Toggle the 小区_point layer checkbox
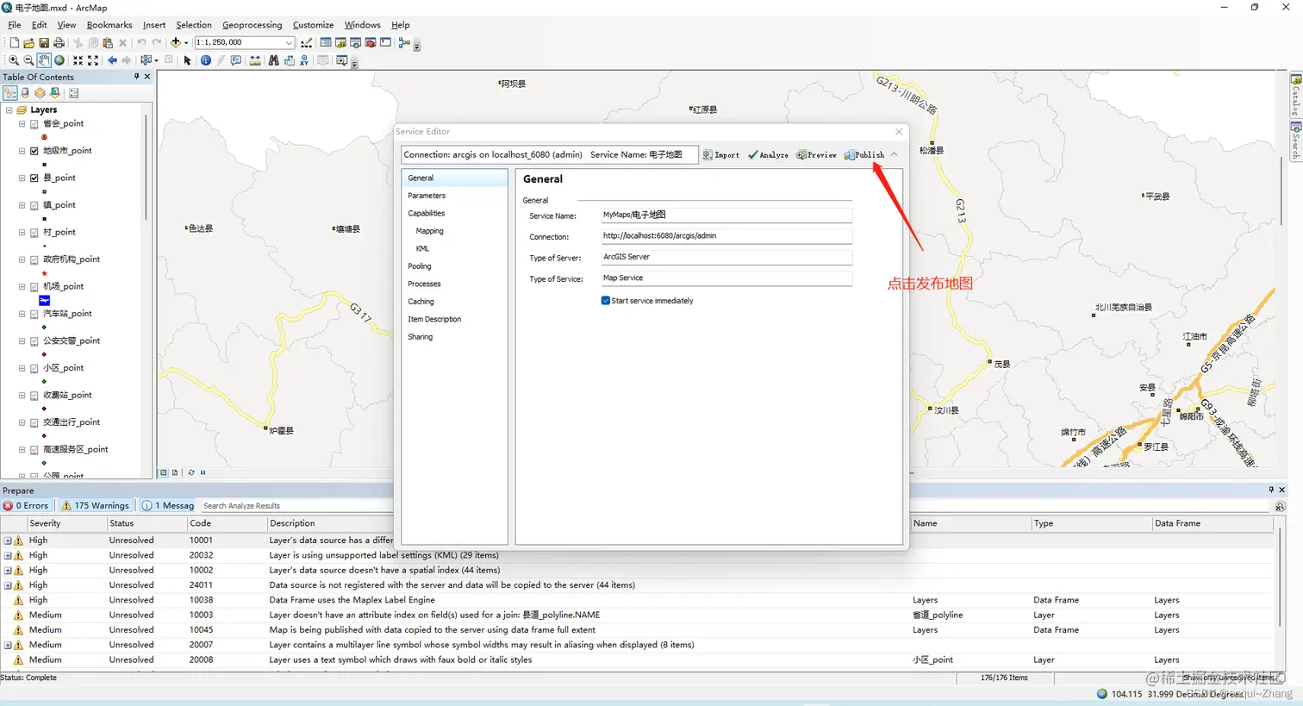Image resolution: width=1303 pixels, height=706 pixels. [34, 368]
